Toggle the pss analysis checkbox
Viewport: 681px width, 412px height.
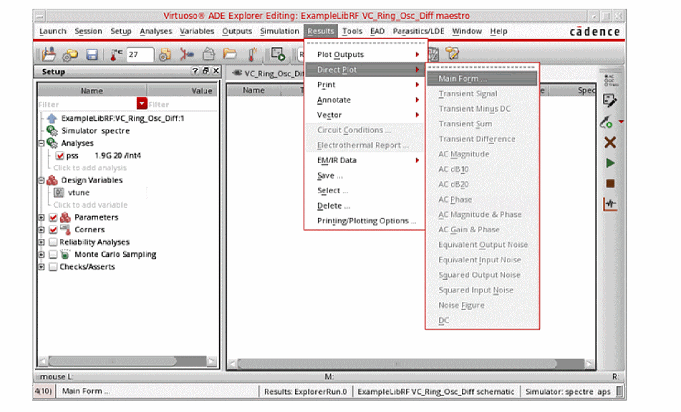pos(60,155)
